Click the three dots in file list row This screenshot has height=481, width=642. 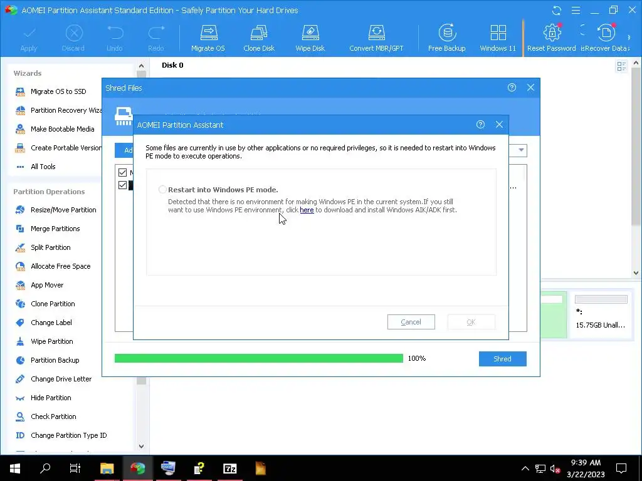[513, 188]
